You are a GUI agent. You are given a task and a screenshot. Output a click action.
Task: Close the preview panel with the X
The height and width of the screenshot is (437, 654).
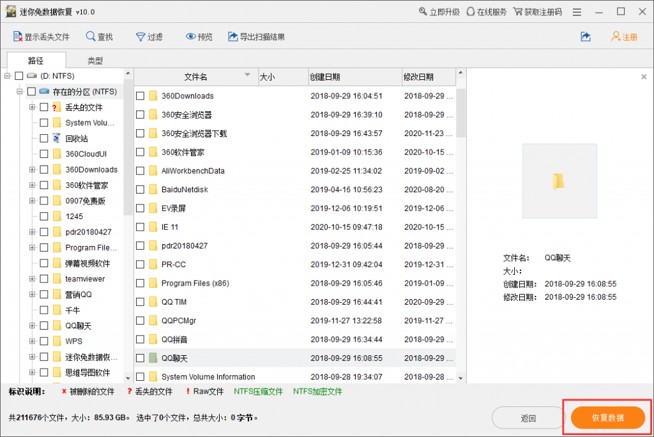point(644,77)
